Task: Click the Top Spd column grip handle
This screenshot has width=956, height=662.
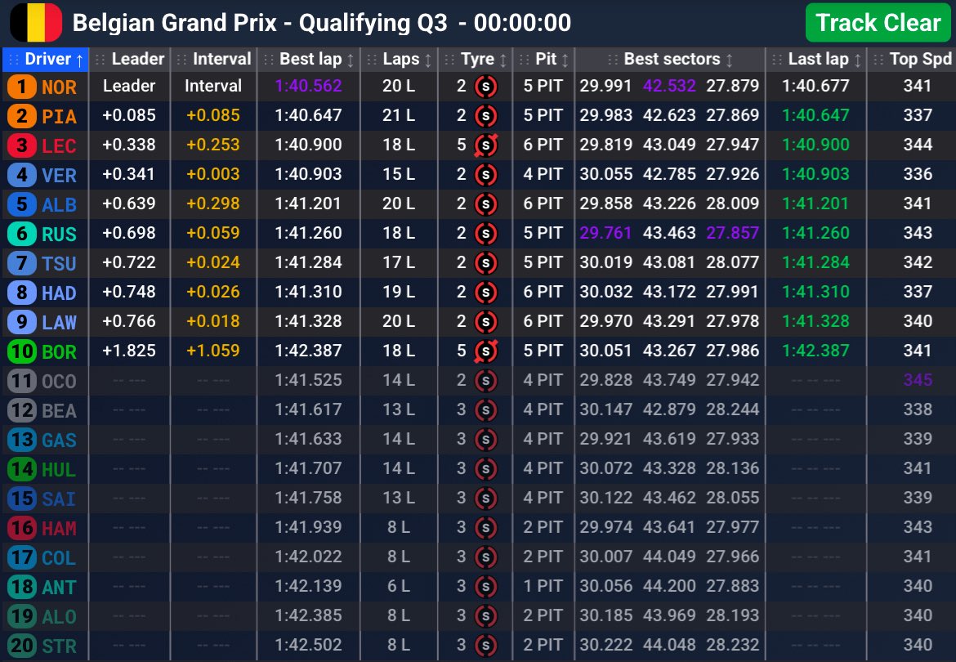Action: tap(878, 60)
